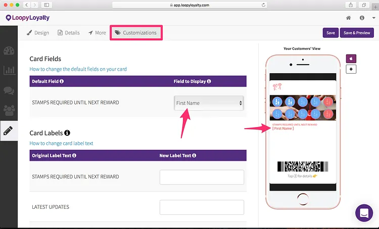The image size is (379, 229).
Task: Open the Dashboard gauge sidebar icon
Action: (9, 50)
